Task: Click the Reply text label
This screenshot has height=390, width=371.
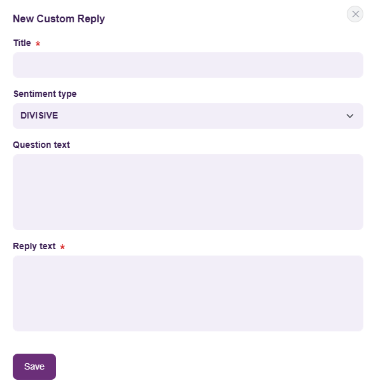Action: (34, 246)
